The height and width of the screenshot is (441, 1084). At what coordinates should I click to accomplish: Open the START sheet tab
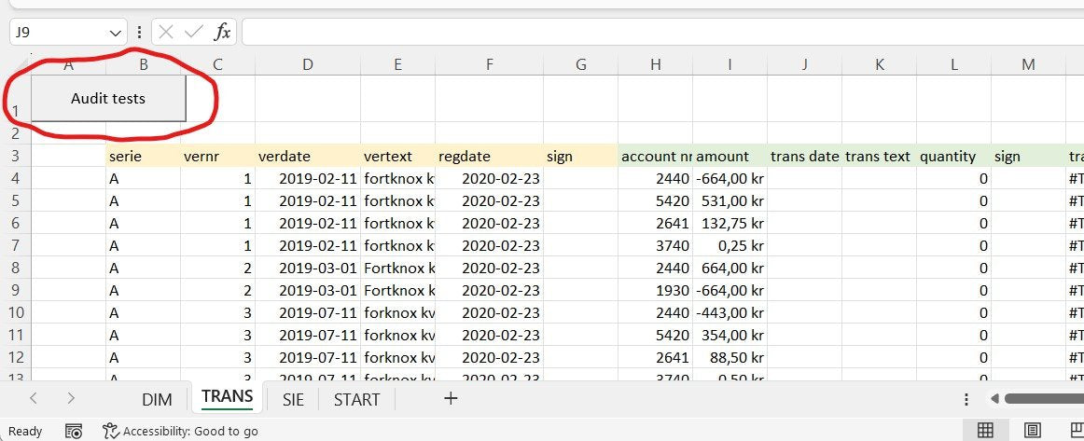[356, 399]
